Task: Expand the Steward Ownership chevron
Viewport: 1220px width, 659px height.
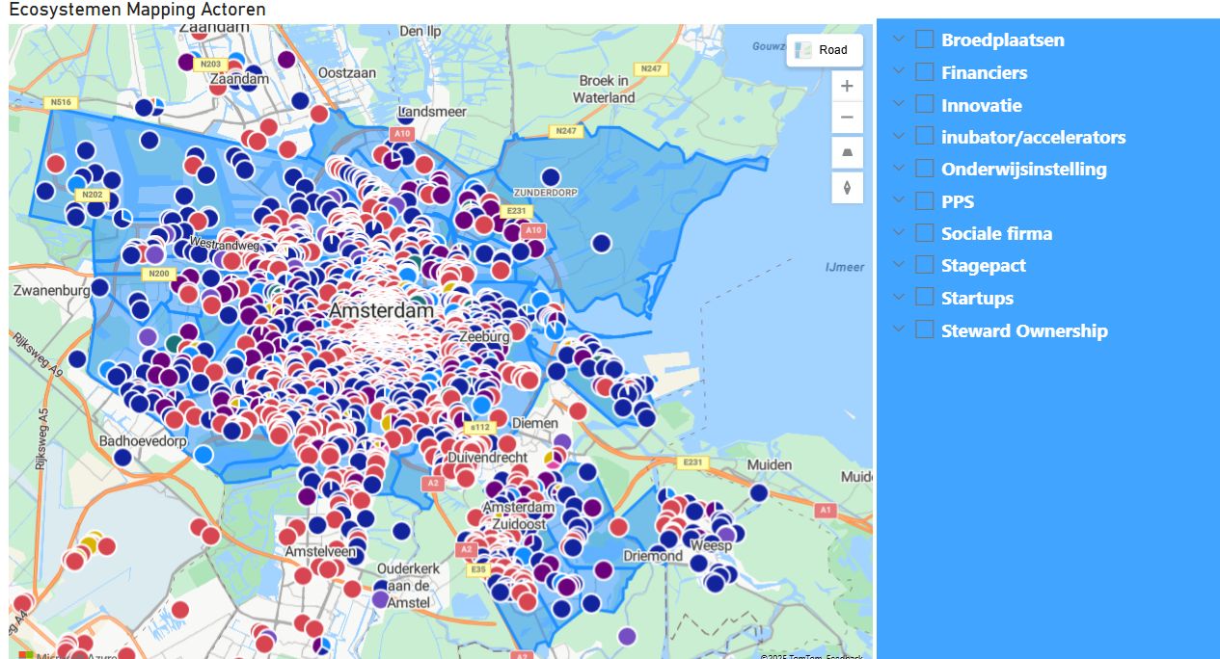Action: pos(899,329)
